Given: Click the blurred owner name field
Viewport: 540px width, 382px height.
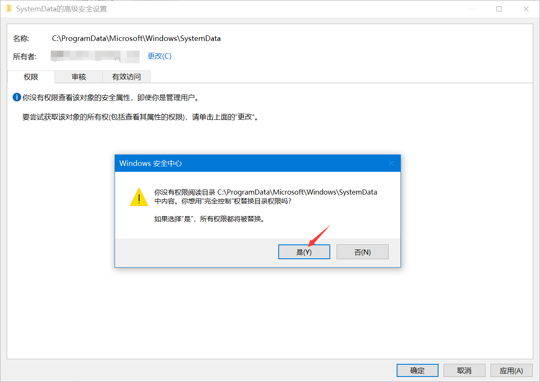Looking at the screenshot, I should coord(95,56).
